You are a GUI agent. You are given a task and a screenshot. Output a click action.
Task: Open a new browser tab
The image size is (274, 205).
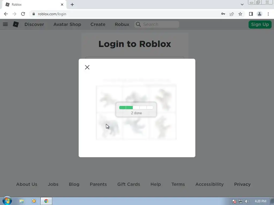pyautogui.click(x=72, y=5)
